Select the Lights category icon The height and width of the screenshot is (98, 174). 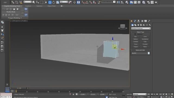(x=138, y=25)
